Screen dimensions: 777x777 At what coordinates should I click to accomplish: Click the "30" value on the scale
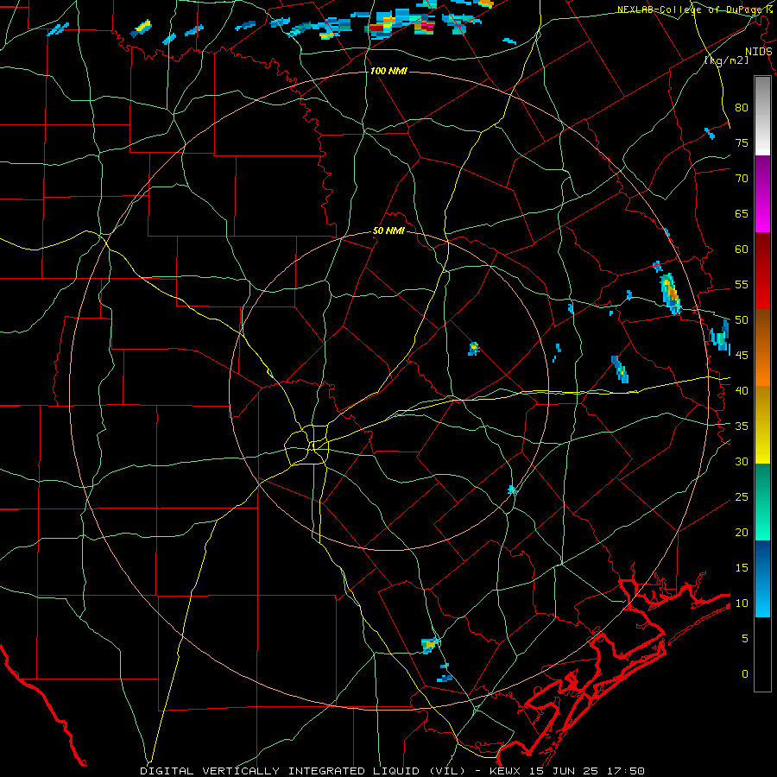(742, 461)
